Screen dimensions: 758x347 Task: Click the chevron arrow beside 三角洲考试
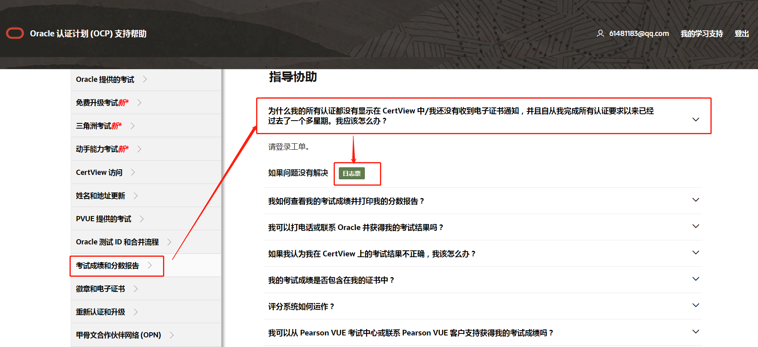click(133, 126)
